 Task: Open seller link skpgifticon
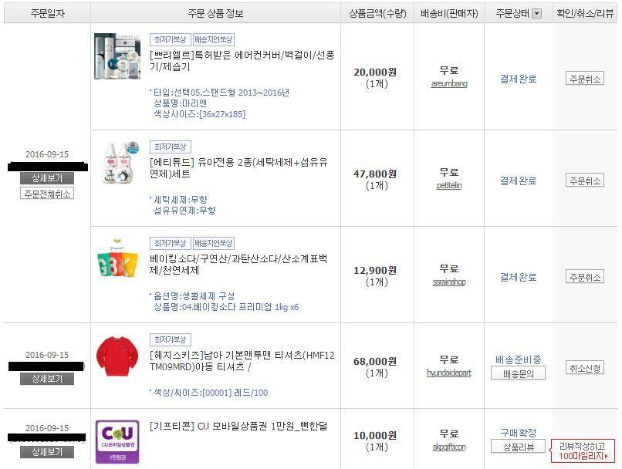(x=449, y=447)
